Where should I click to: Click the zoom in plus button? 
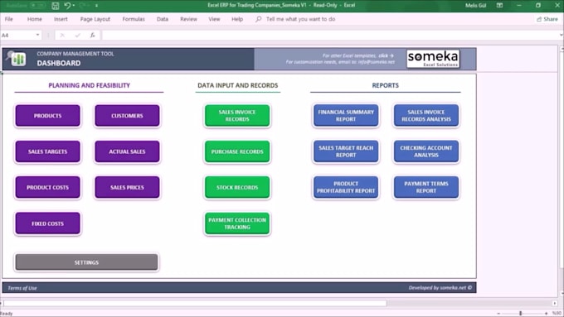coord(546,314)
